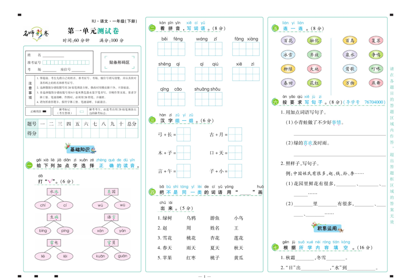This screenshot has height=280, width=409.
Task: Click the word 雪花 in row 3
Action: (167, 238)
